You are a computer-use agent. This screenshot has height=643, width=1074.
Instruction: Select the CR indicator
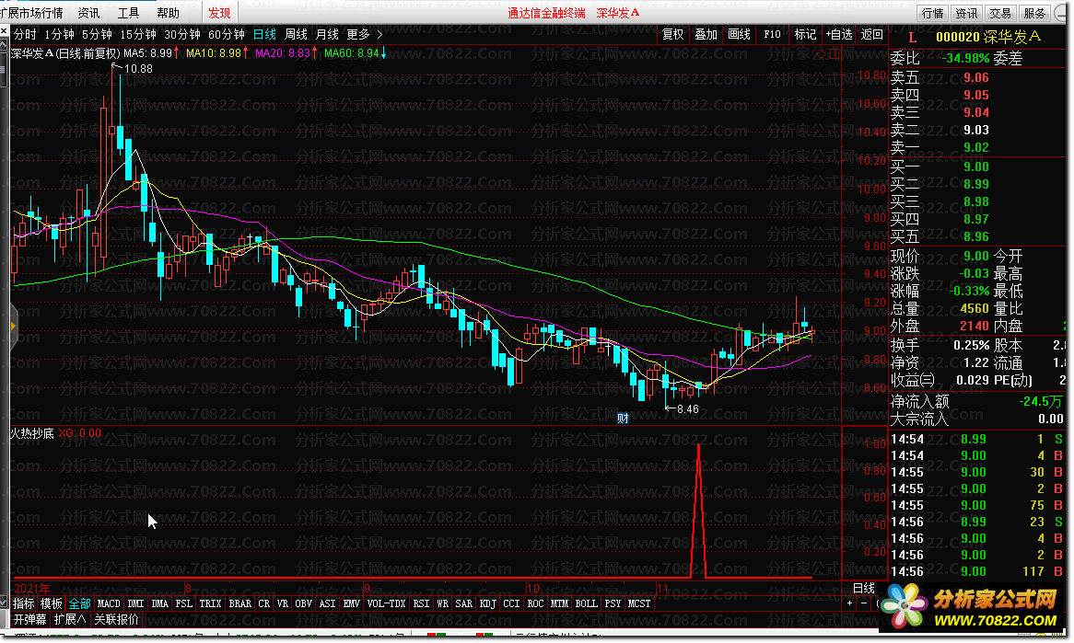tap(263, 603)
